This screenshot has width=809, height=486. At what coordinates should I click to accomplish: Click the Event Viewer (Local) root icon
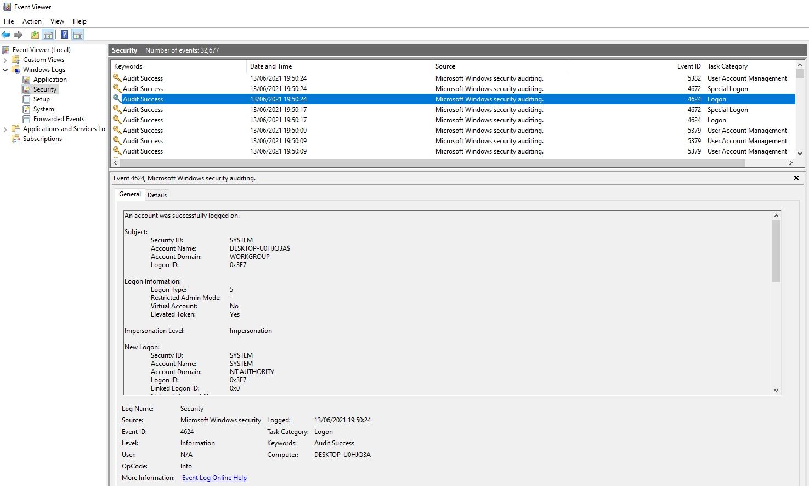[x=6, y=50]
